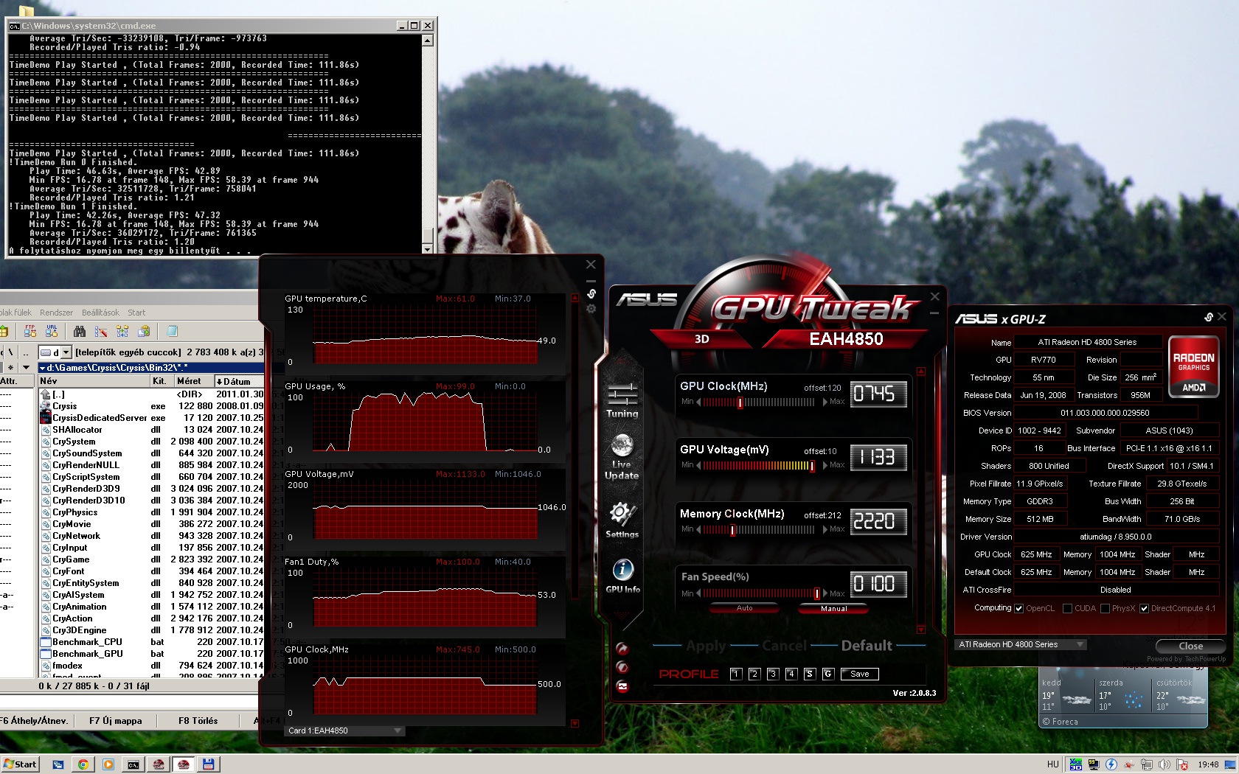Screen dimensions: 1239x774
Task: Click the Windows Start button
Action: click(20, 764)
